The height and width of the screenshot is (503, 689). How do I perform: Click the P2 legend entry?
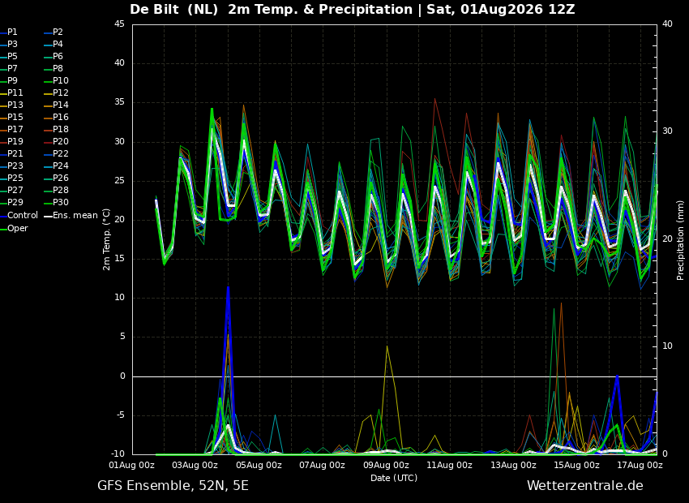pos(54,32)
